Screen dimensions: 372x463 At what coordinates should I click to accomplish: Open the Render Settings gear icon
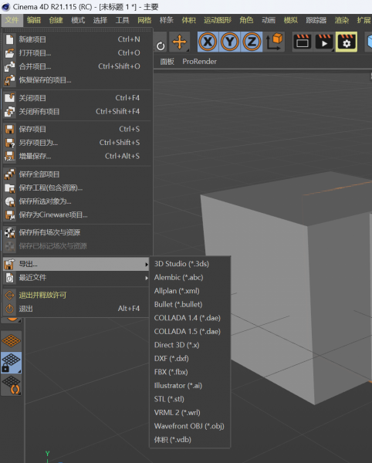click(x=347, y=42)
